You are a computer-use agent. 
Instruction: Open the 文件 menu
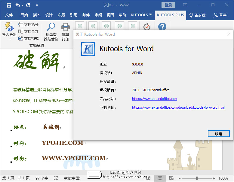tap(9, 15)
